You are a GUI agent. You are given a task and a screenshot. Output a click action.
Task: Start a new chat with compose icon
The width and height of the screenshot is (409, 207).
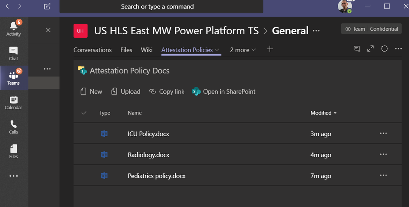pos(47,7)
